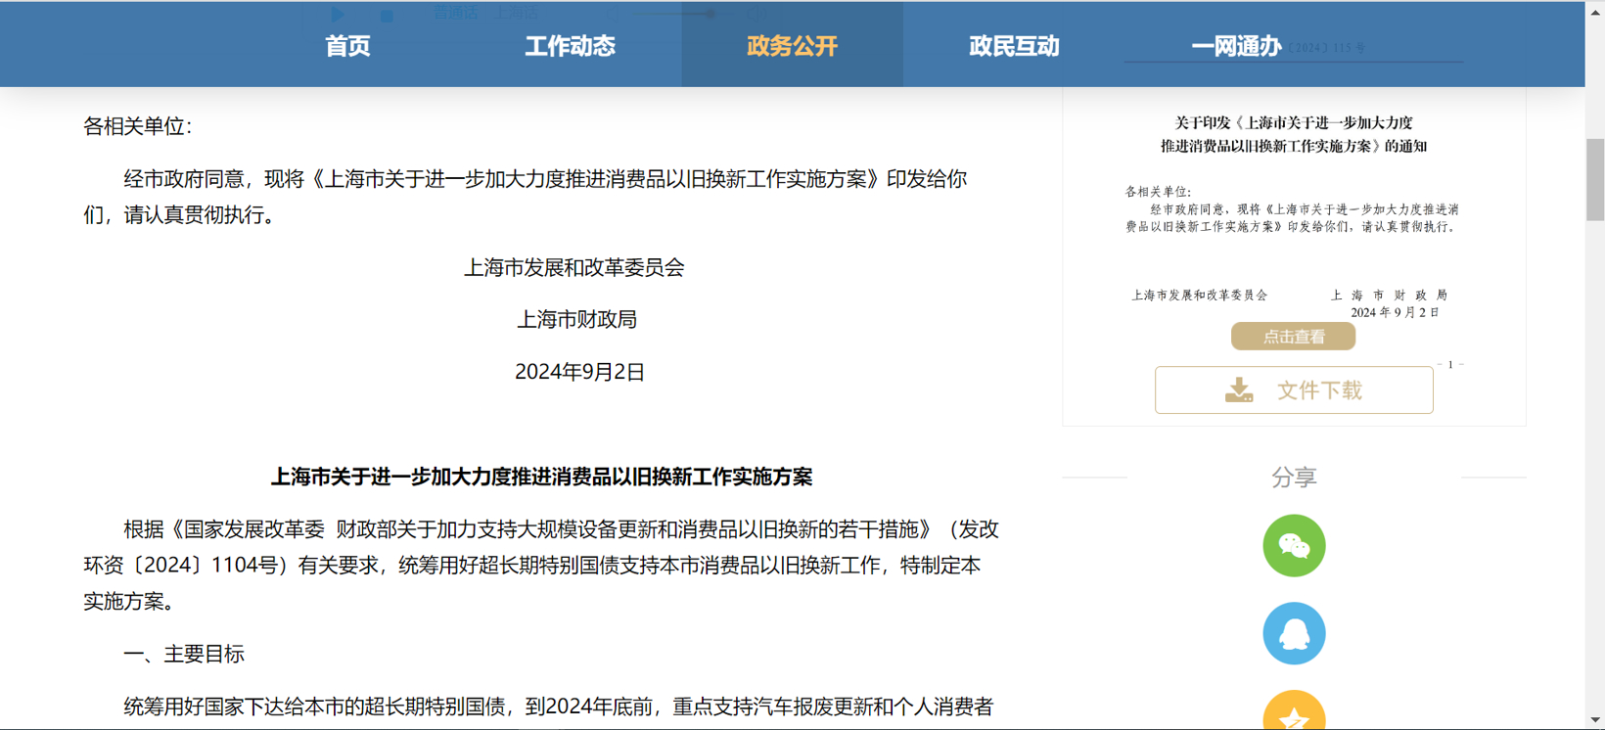Open the 工作动态 navigation menu
This screenshot has width=1605, height=730.
[570, 46]
